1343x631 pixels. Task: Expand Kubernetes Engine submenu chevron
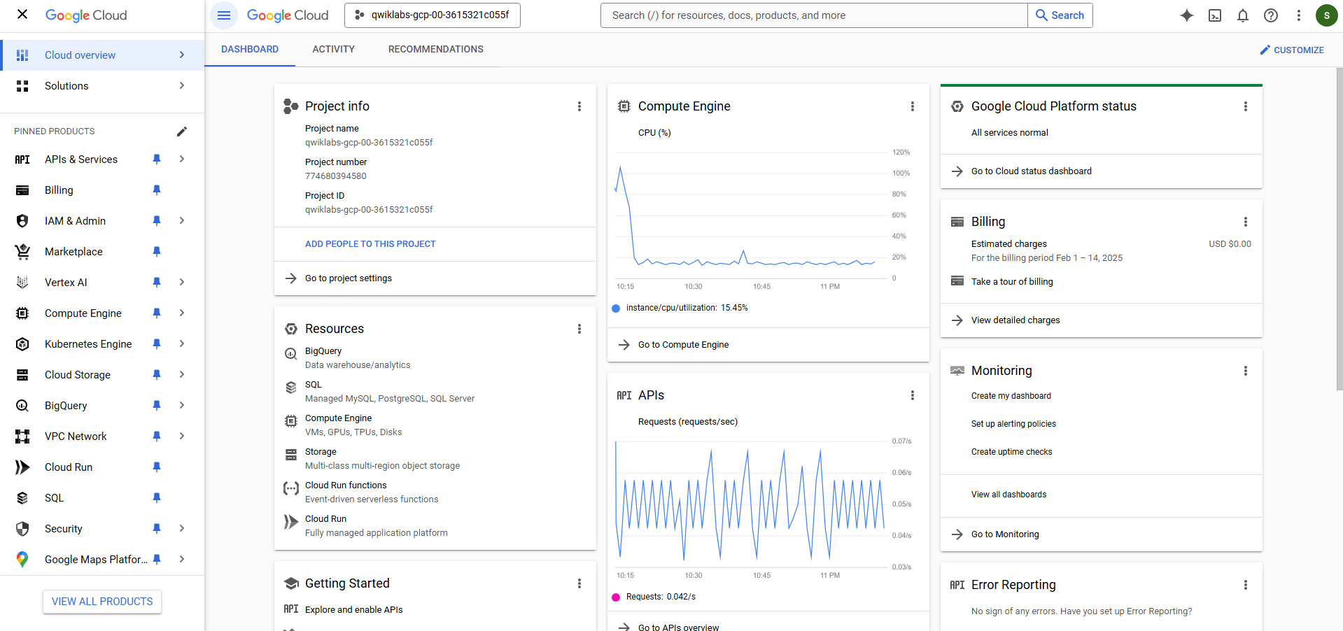tap(182, 343)
